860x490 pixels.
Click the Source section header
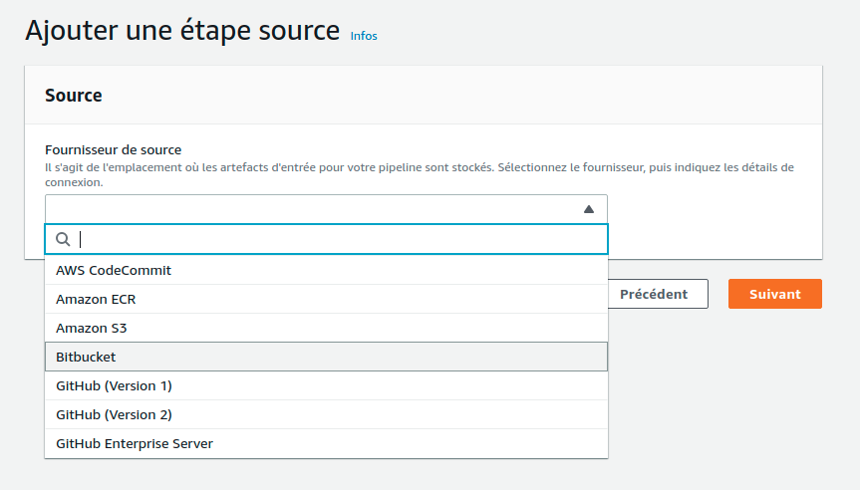pyautogui.click(x=74, y=96)
